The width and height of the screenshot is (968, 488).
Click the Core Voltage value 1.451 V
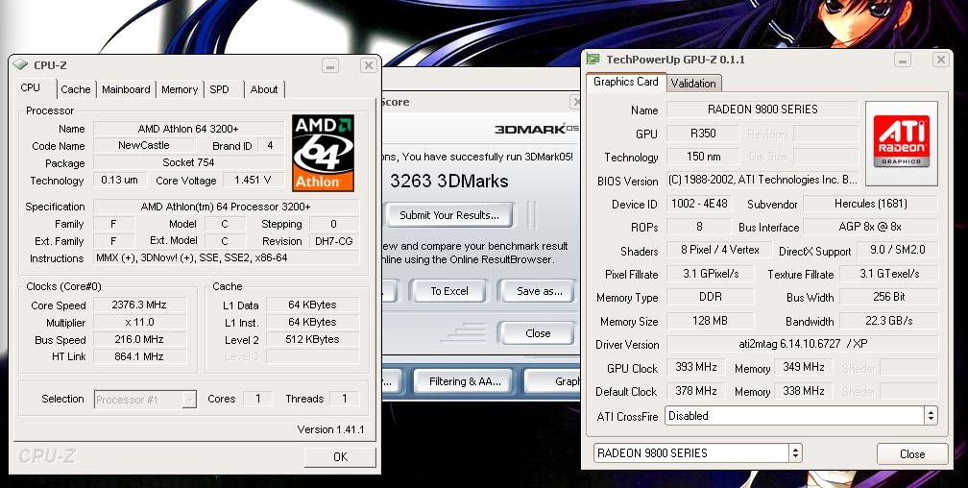coord(253,180)
